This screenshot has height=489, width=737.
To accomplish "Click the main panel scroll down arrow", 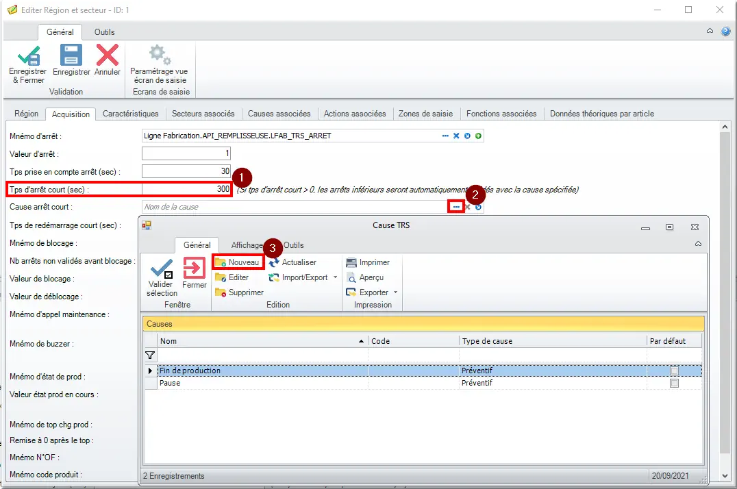I will point(724,476).
